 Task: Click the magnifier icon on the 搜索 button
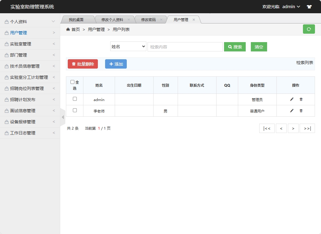230,47
